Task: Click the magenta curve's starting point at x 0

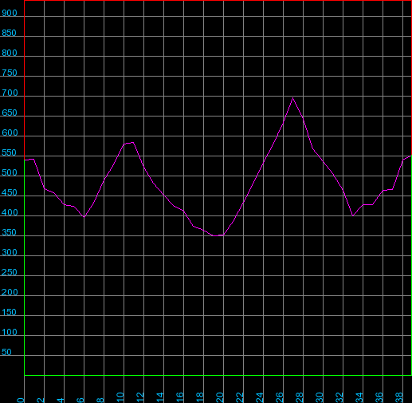Action: tap(25, 160)
